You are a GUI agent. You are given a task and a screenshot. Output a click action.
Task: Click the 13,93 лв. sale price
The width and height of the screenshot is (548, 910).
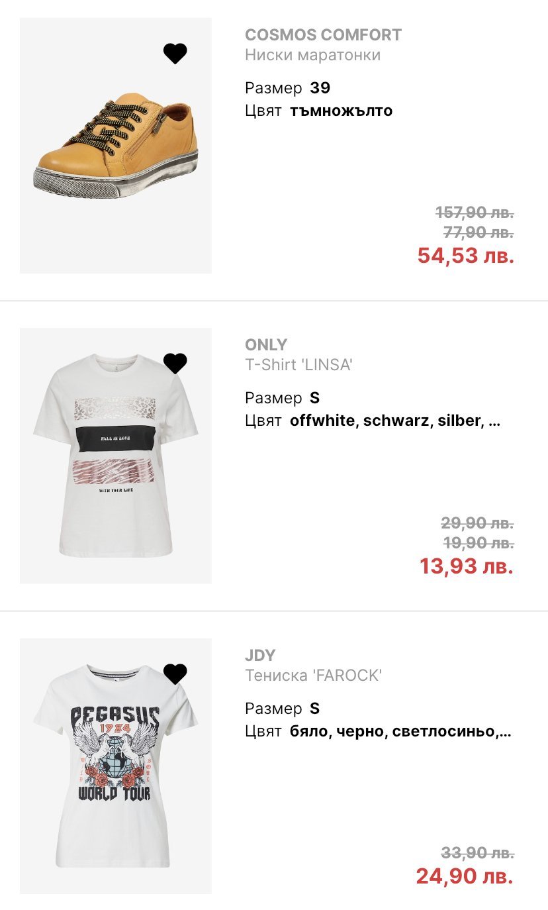click(466, 566)
